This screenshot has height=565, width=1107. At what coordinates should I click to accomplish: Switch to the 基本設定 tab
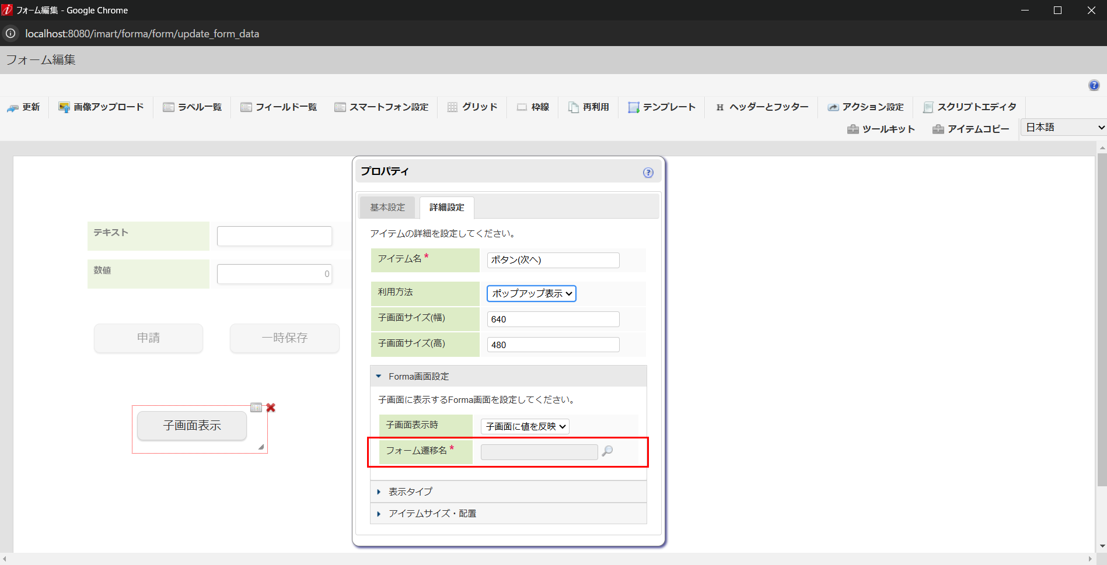point(387,207)
